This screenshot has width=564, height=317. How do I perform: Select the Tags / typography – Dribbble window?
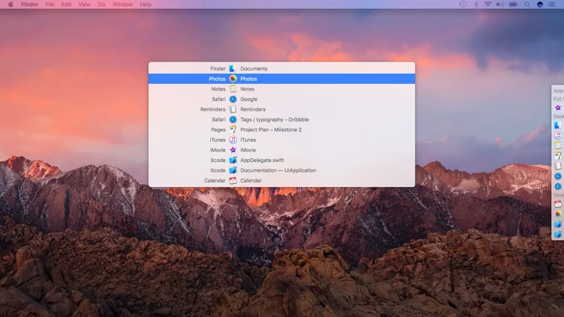[274, 120]
